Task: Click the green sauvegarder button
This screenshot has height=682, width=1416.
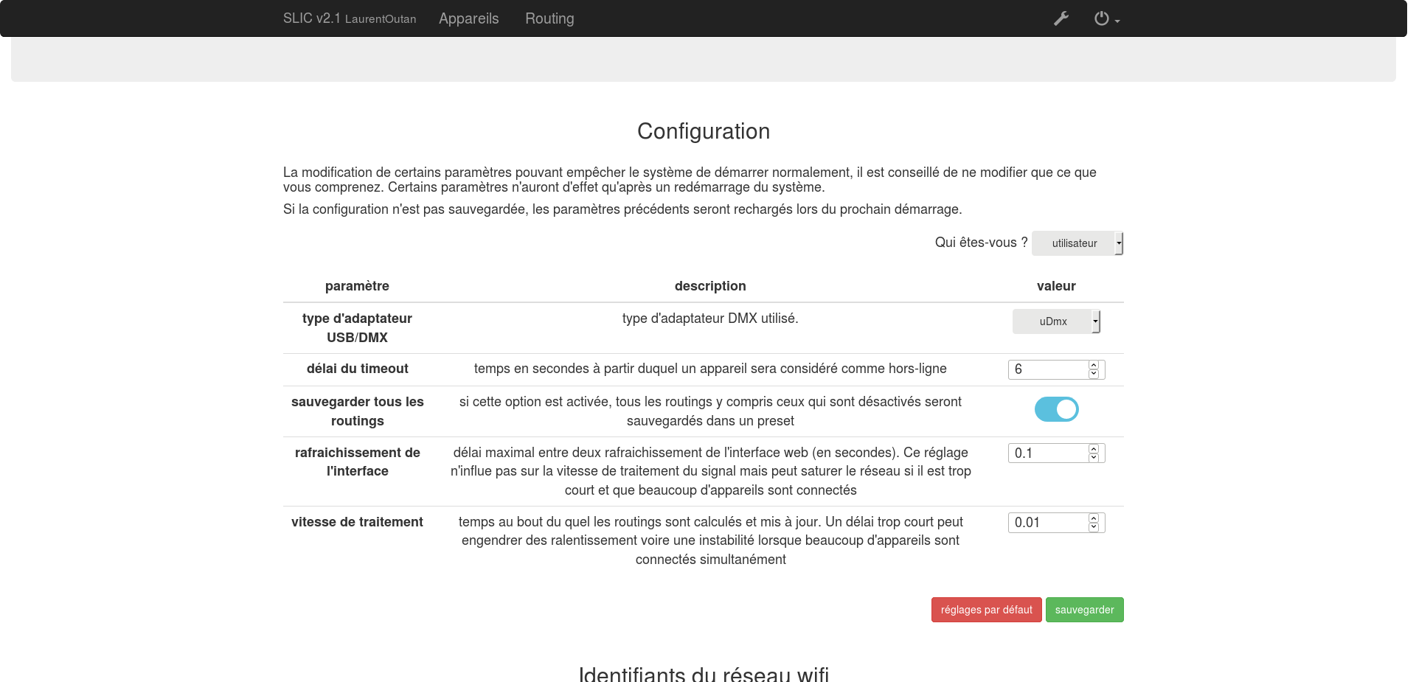Action: (x=1084, y=610)
